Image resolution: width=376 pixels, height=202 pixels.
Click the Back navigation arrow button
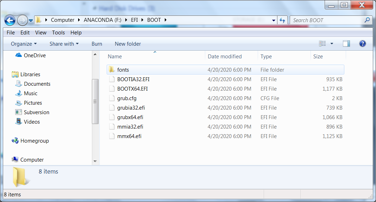pos(10,20)
